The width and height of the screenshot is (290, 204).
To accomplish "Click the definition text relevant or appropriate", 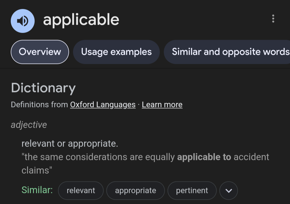I will (70, 144).
